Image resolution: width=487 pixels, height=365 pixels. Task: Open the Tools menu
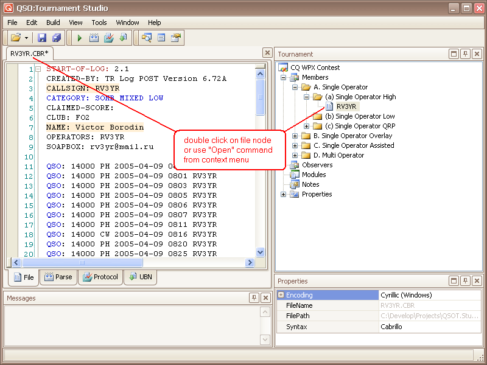[99, 23]
